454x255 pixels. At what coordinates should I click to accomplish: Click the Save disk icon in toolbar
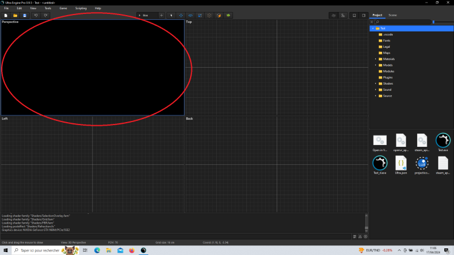tap(24, 15)
